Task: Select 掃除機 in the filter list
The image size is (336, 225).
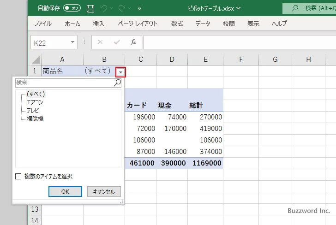Action: pyautogui.click(x=35, y=118)
